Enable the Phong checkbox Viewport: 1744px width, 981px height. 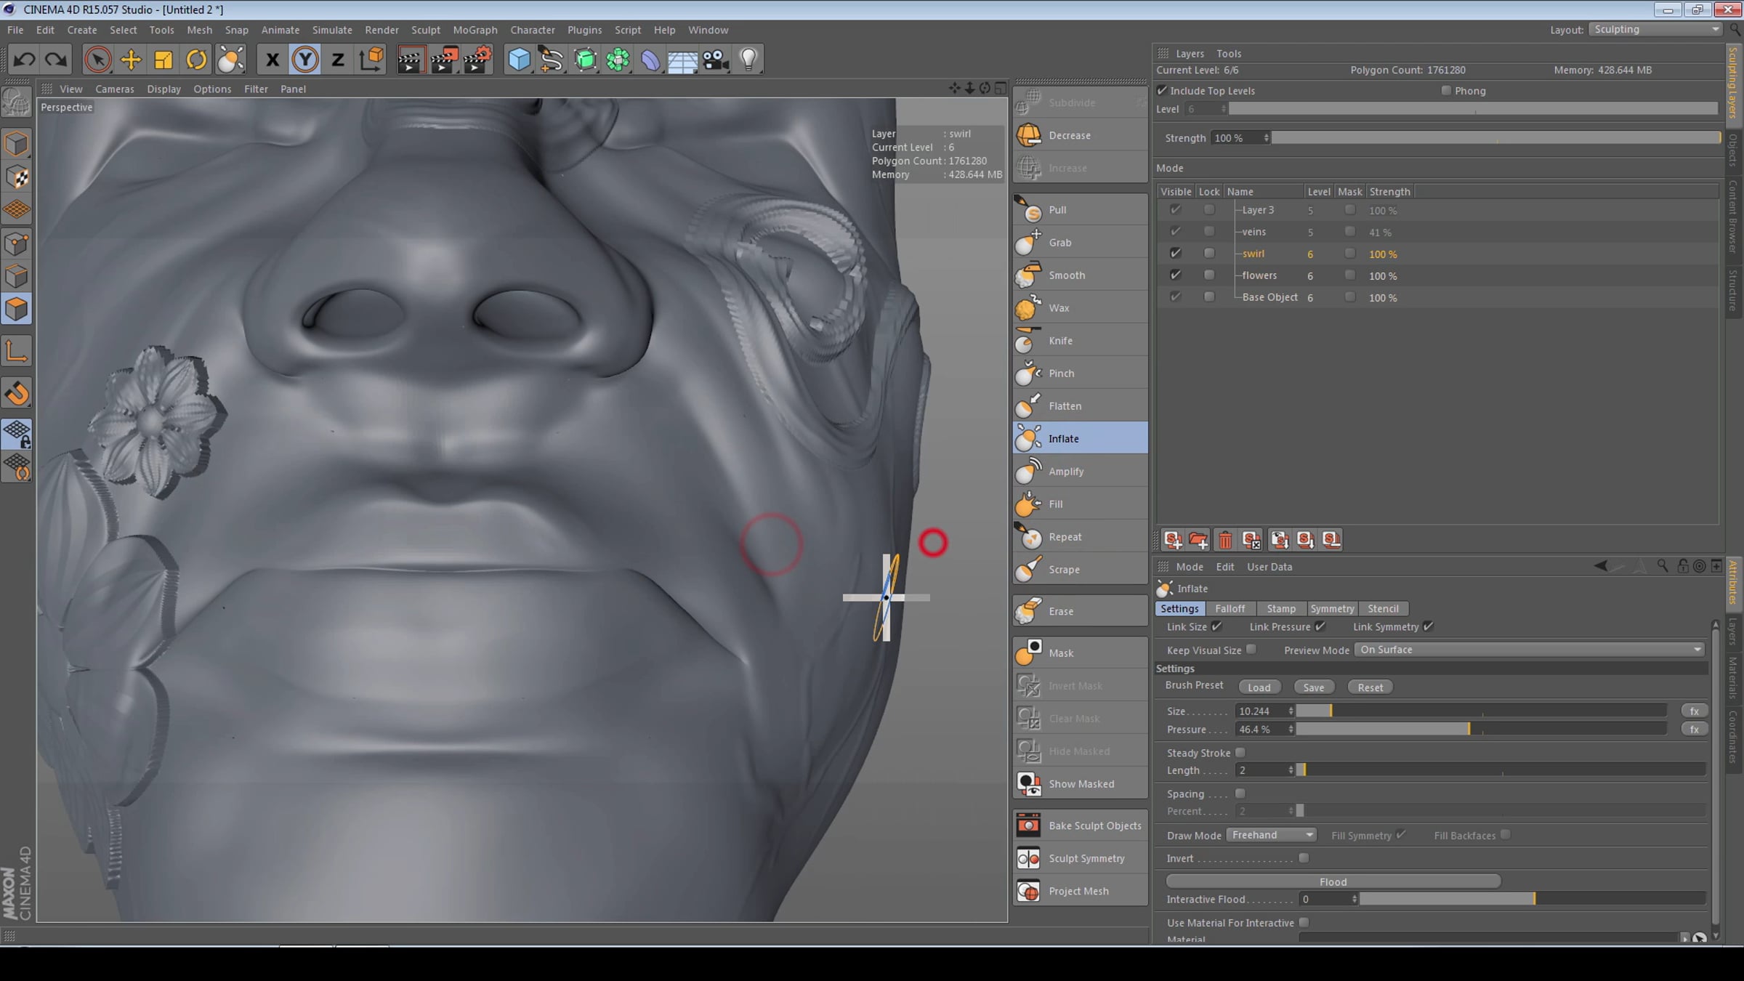(x=1446, y=91)
